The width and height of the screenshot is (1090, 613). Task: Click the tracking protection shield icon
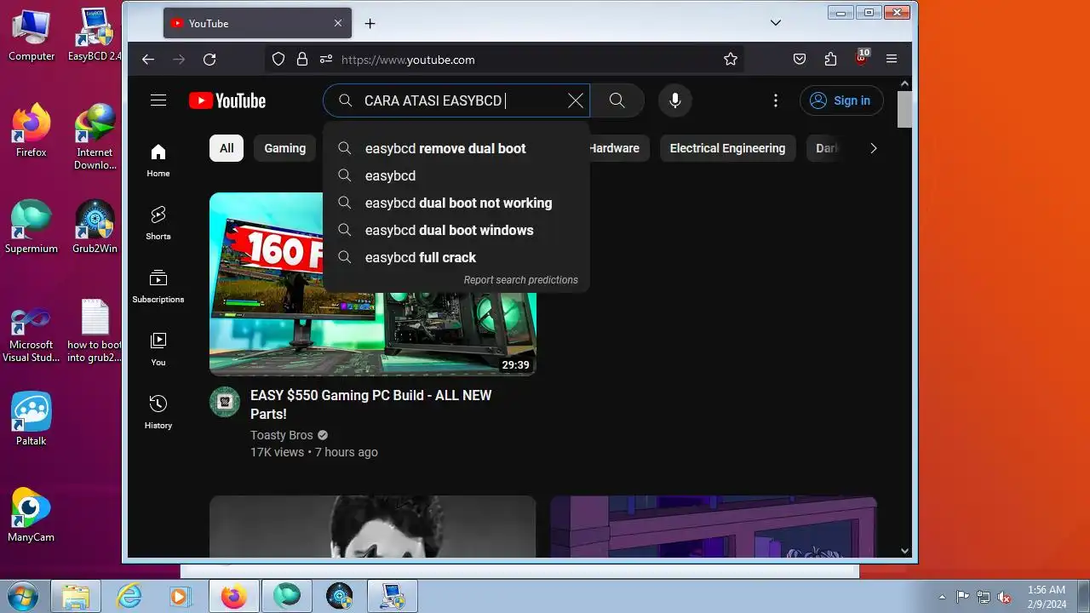click(278, 60)
